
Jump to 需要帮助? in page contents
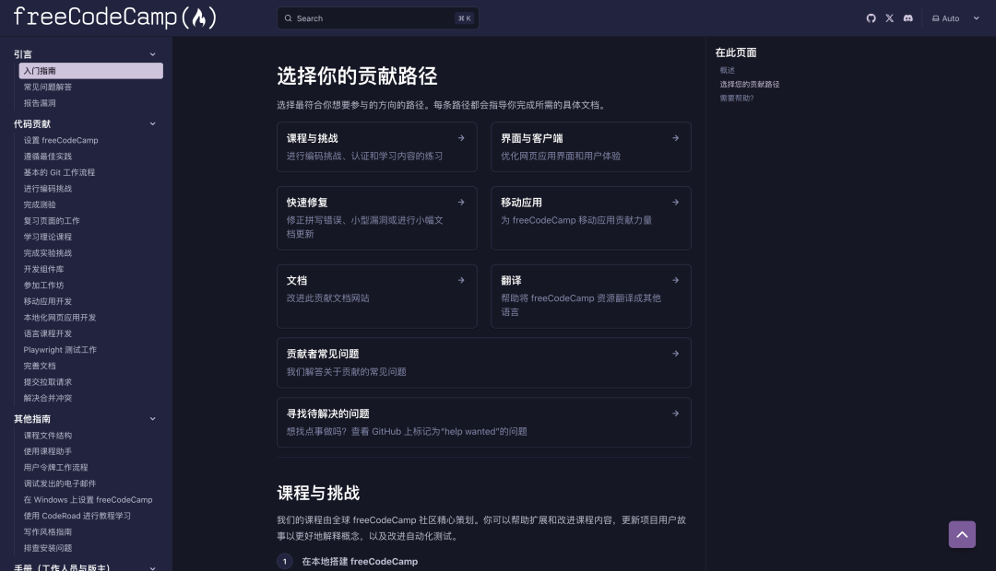737,99
